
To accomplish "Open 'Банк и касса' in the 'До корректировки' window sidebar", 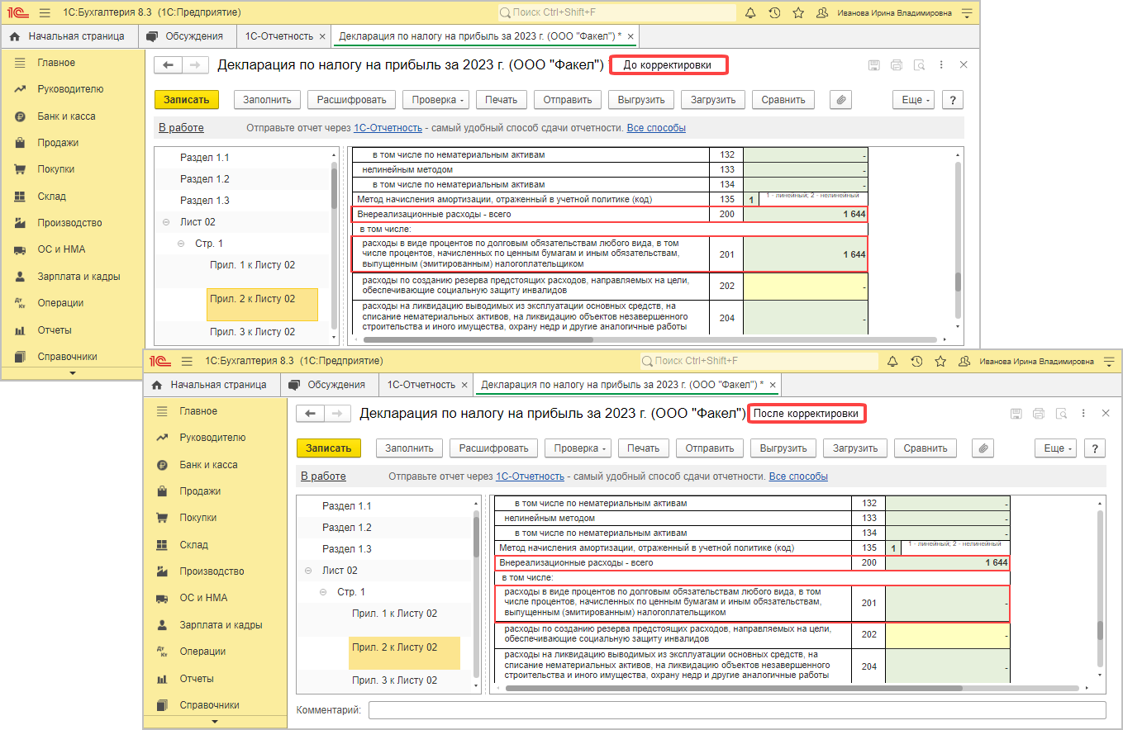I will coord(66,116).
